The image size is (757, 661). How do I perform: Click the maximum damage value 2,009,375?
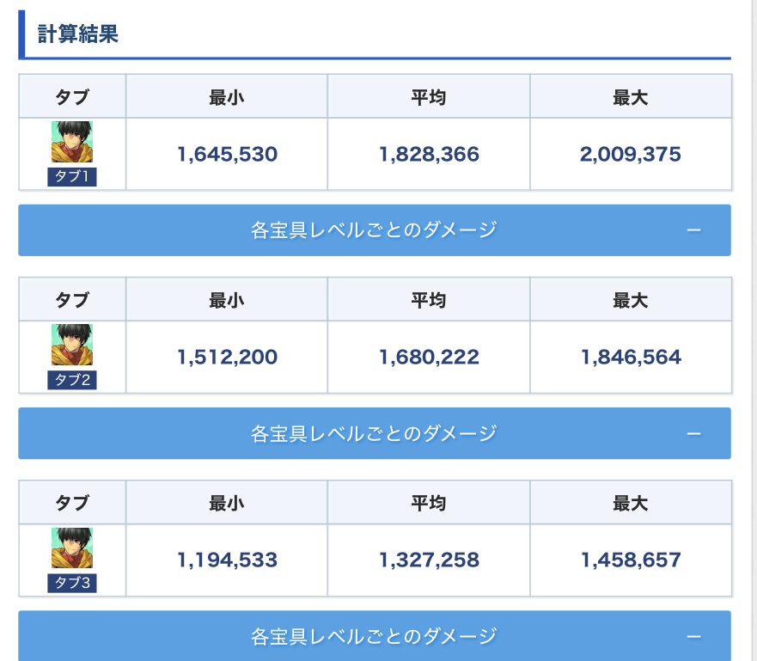click(630, 155)
